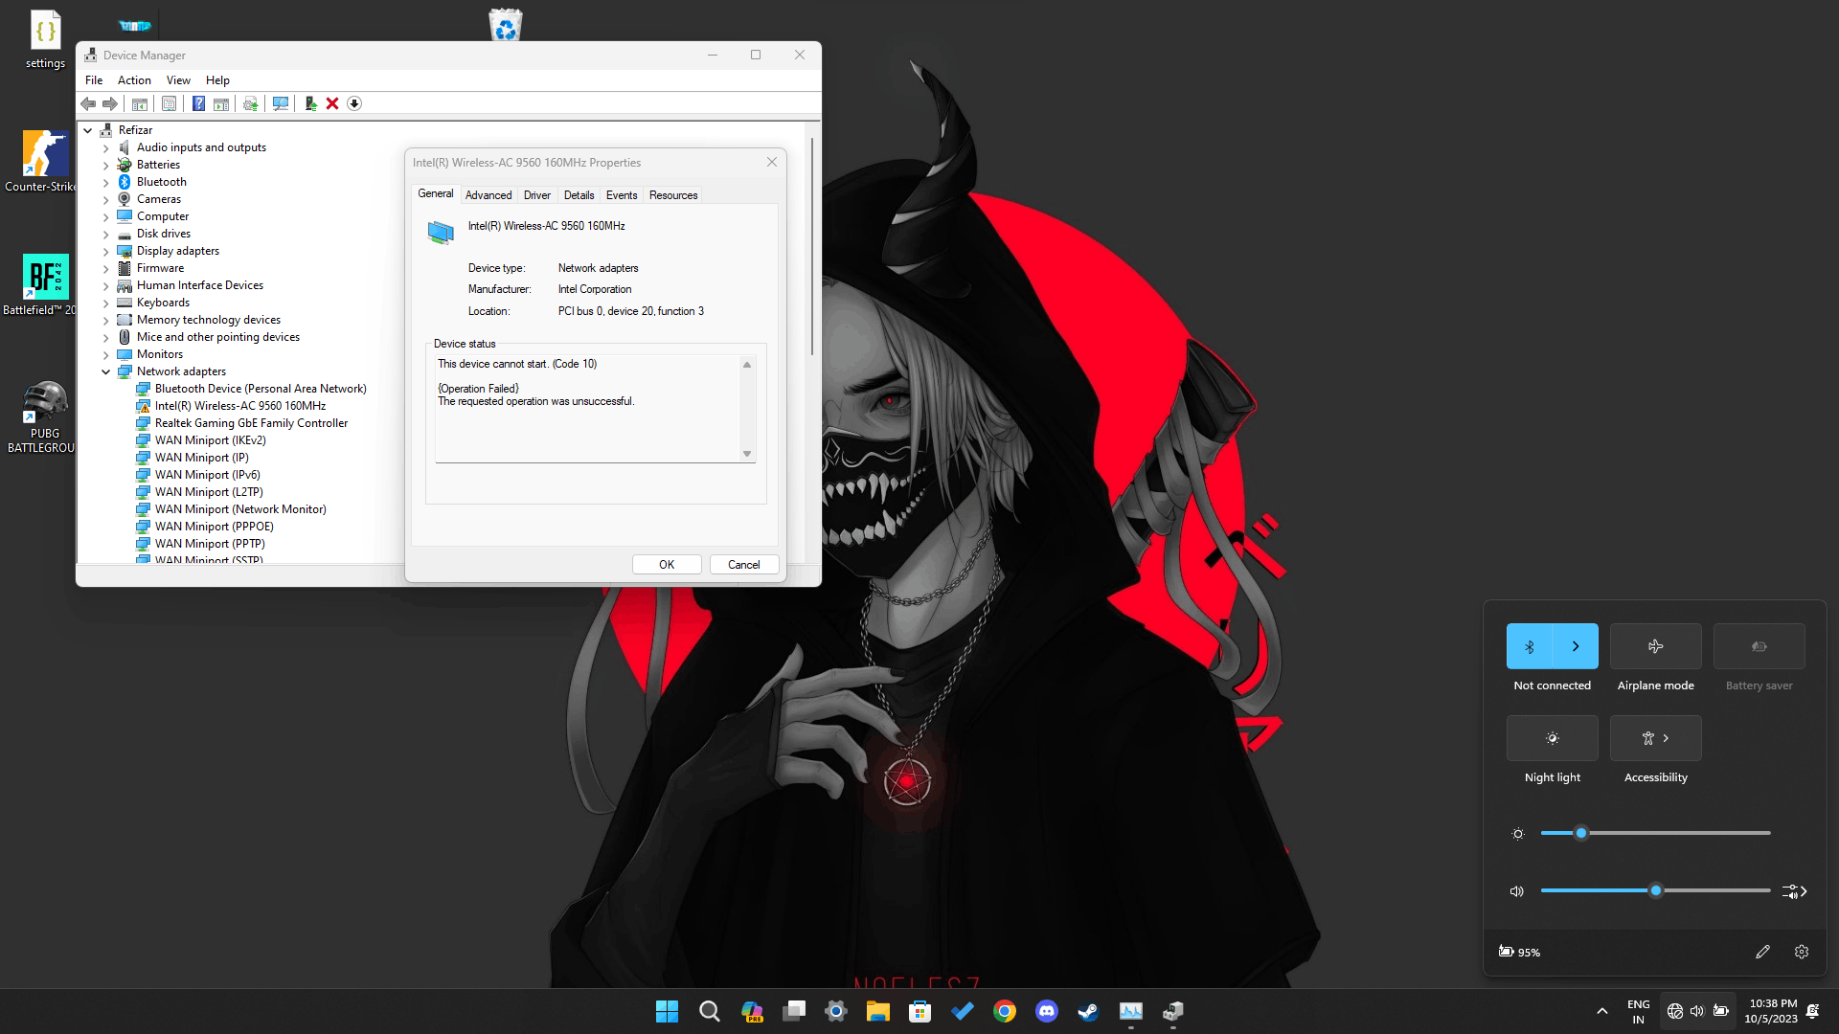This screenshot has height=1034, width=1839.
Task: Open the Action menu in Device Manager
Action: (x=134, y=80)
